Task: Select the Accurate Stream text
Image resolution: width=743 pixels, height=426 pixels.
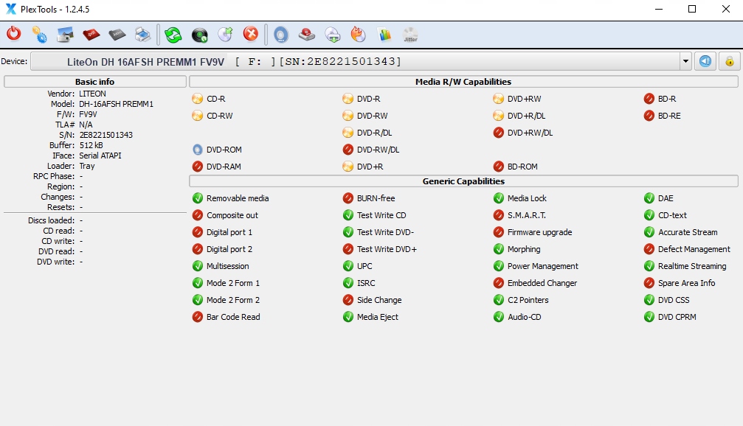Action: [688, 232]
